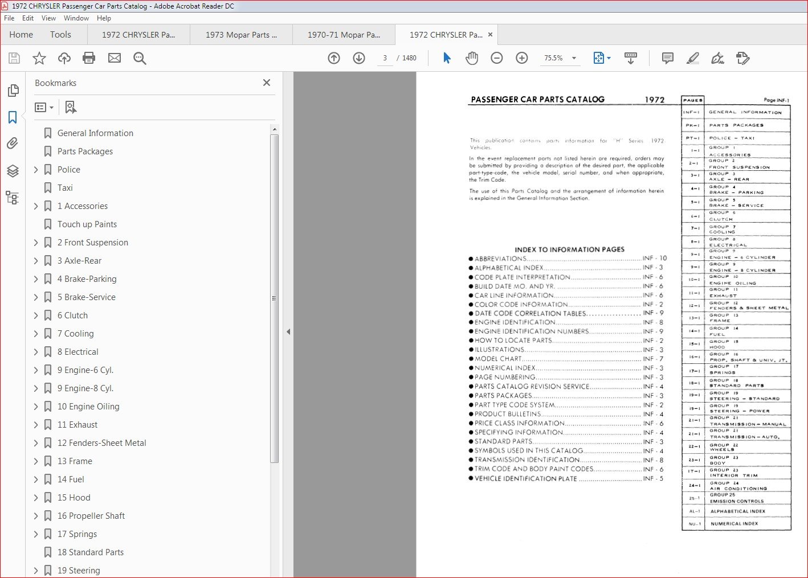
Task: Print the document with printer icon
Action: pyautogui.click(x=89, y=58)
